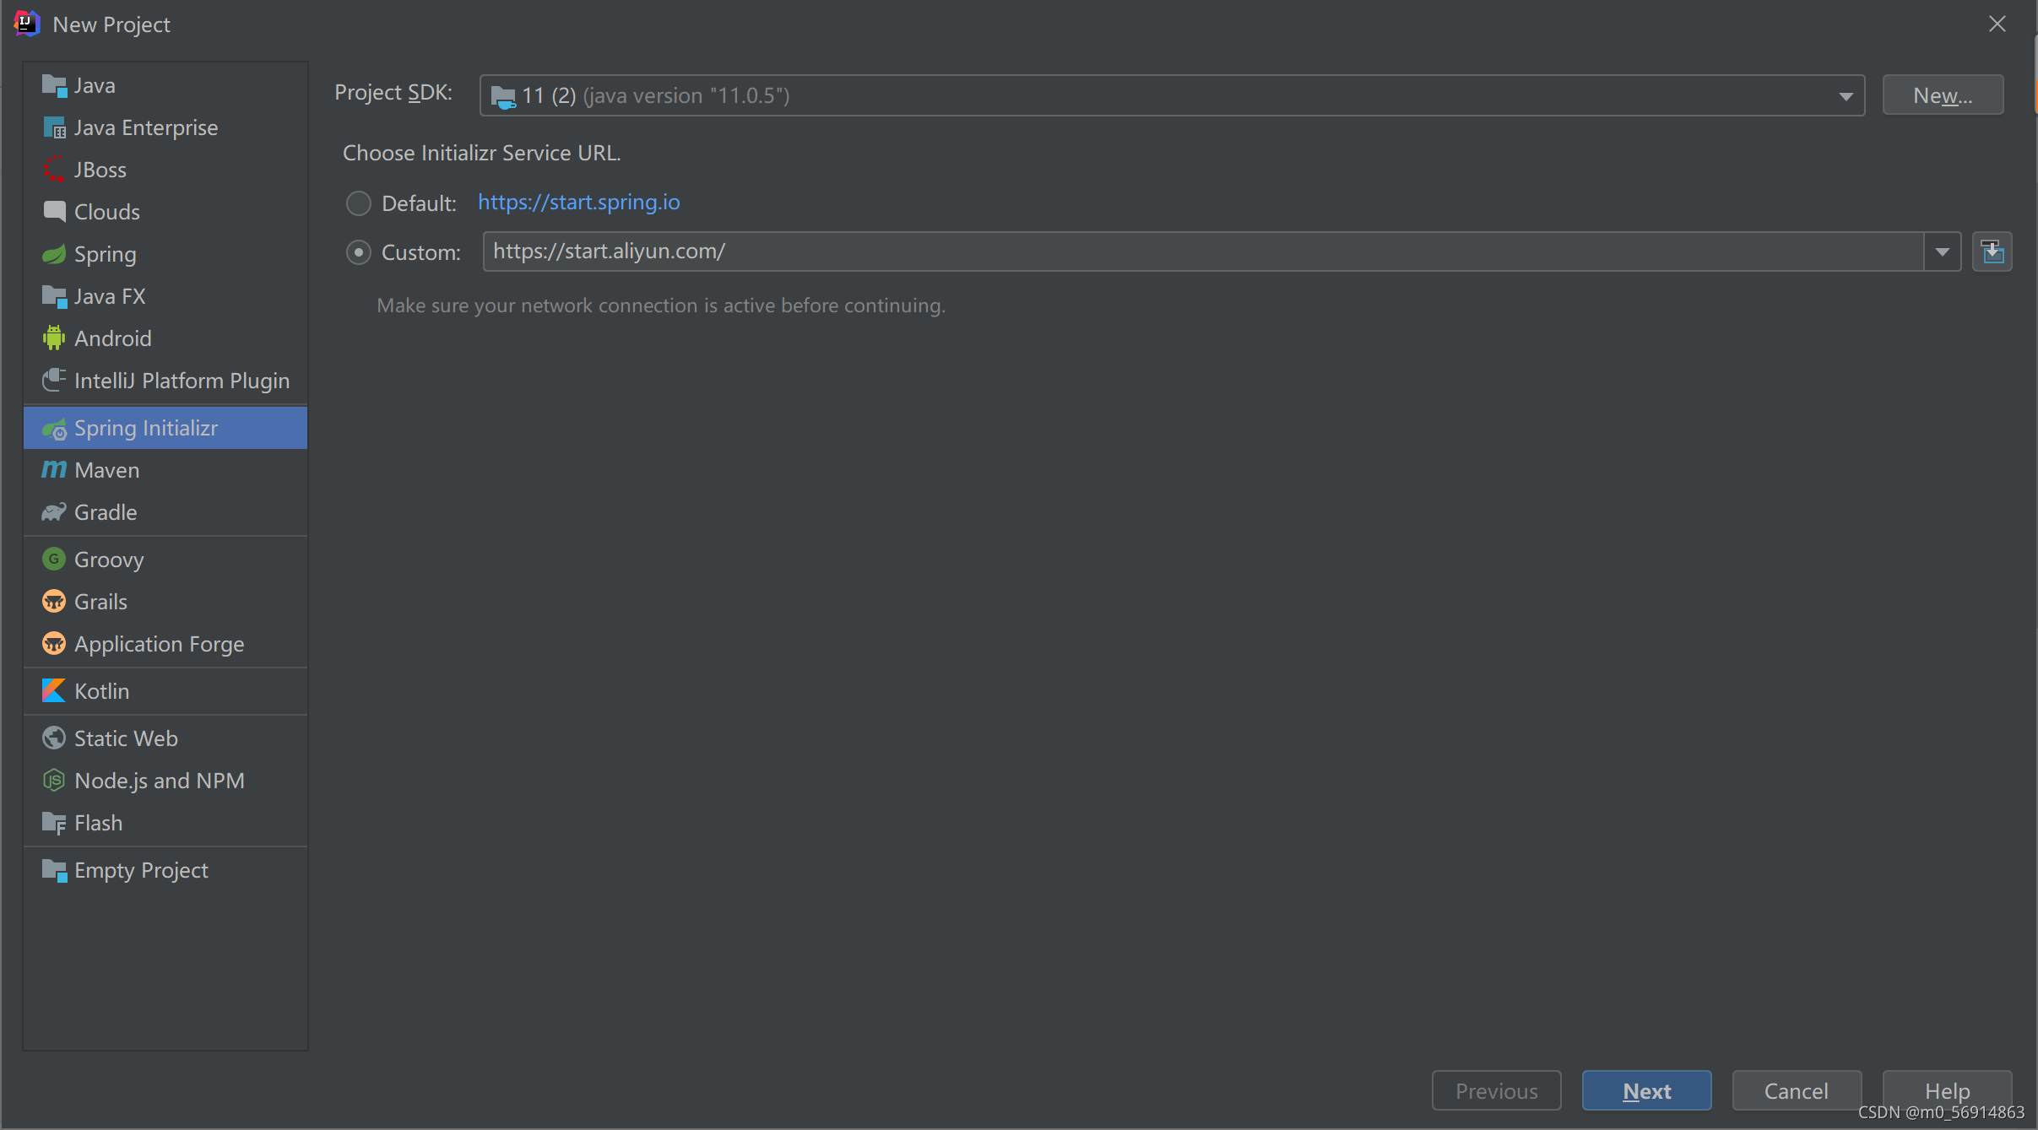Viewport: 2038px width, 1130px height.
Task: Switch to the Kotlin project category
Action: pyautogui.click(x=101, y=690)
